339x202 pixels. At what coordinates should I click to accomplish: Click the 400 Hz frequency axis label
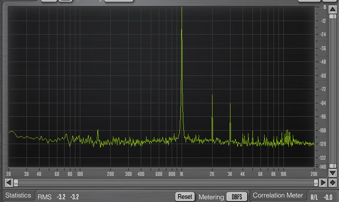click(x=141, y=174)
